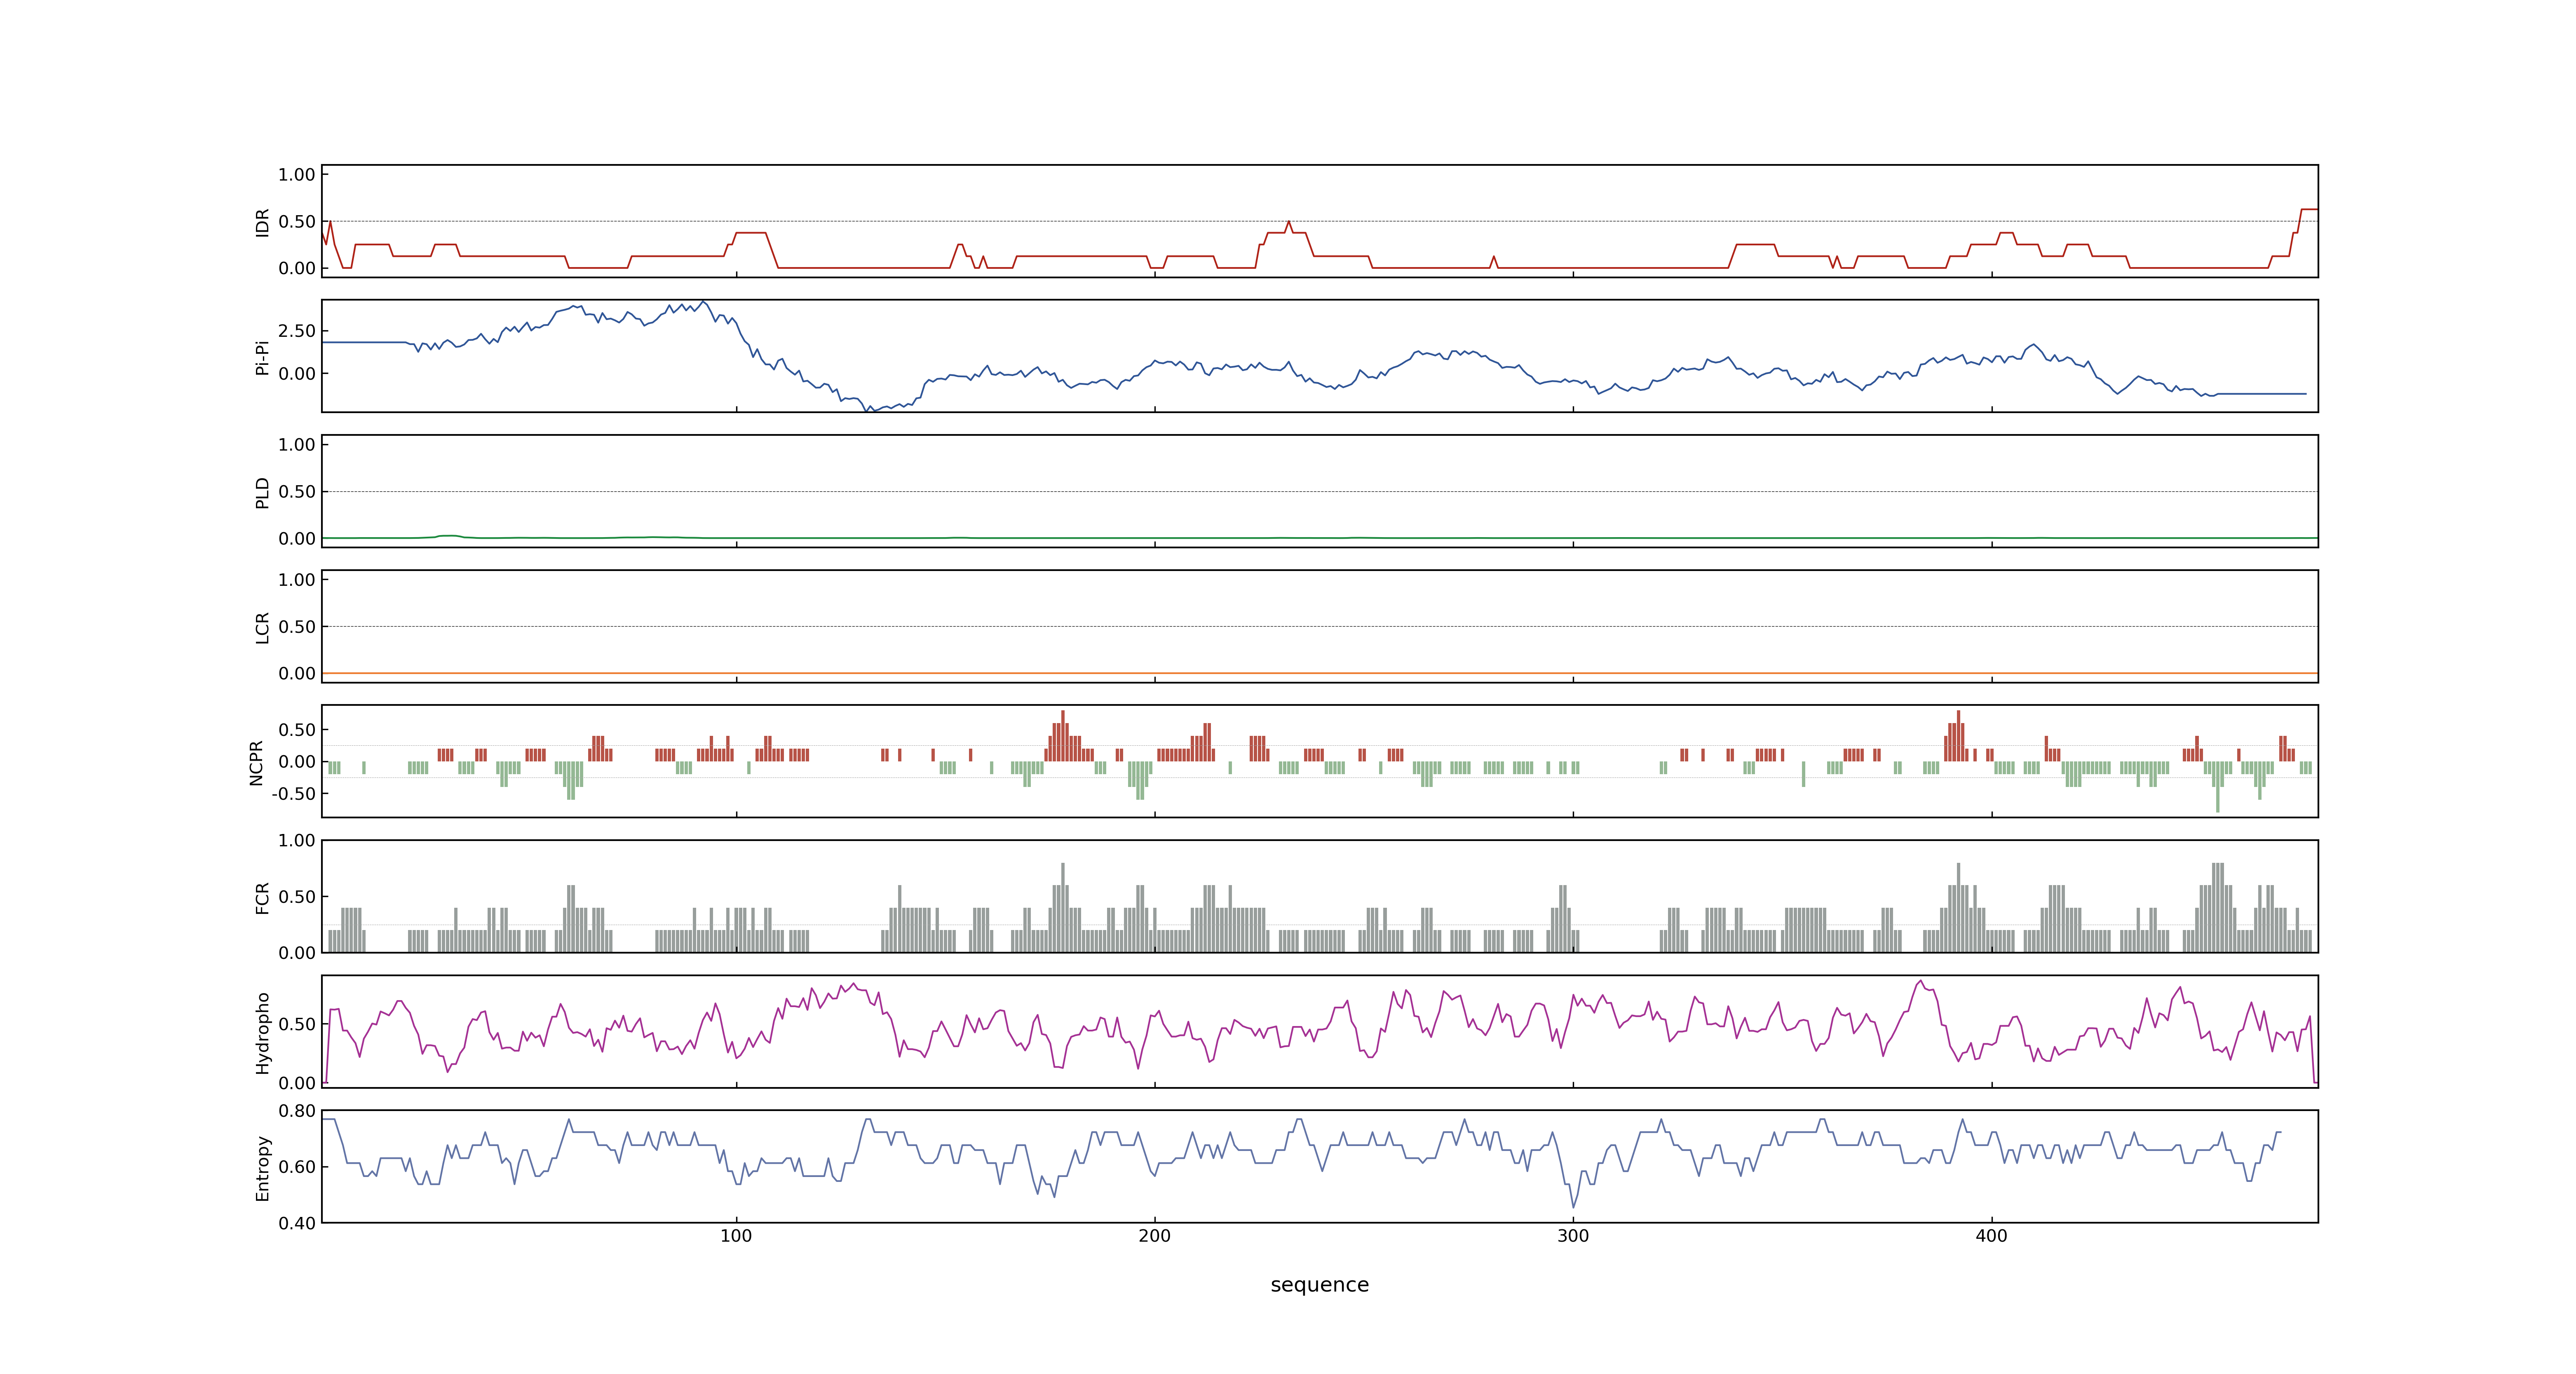Click the 1.00 tick on IDR axis
Viewport: 2576px width, 1374px height.
(297, 175)
